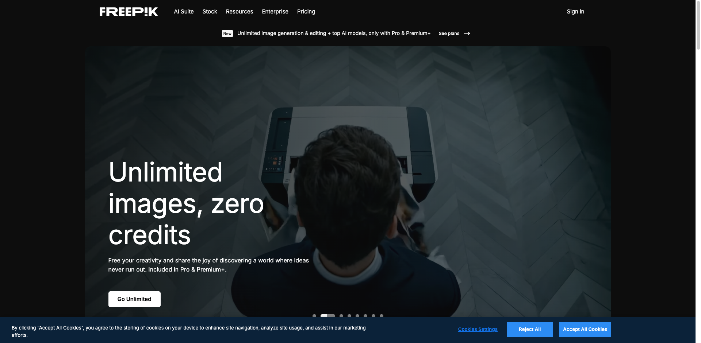
Task: Click the New badge in announcement bar
Action: pyautogui.click(x=227, y=34)
